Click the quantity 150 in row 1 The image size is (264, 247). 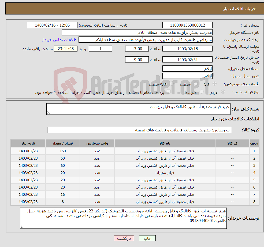point(63,151)
